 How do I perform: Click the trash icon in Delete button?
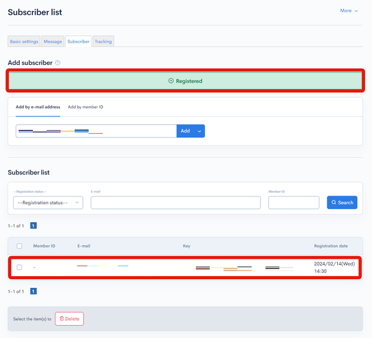[x=61, y=319]
